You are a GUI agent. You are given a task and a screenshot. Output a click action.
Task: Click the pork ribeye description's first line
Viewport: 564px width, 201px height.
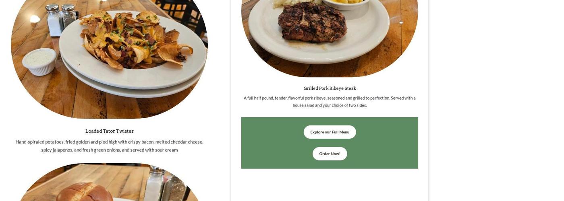click(x=330, y=98)
